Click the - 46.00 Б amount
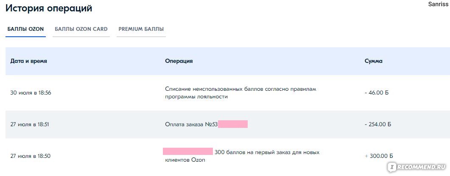 pos(377,93)
